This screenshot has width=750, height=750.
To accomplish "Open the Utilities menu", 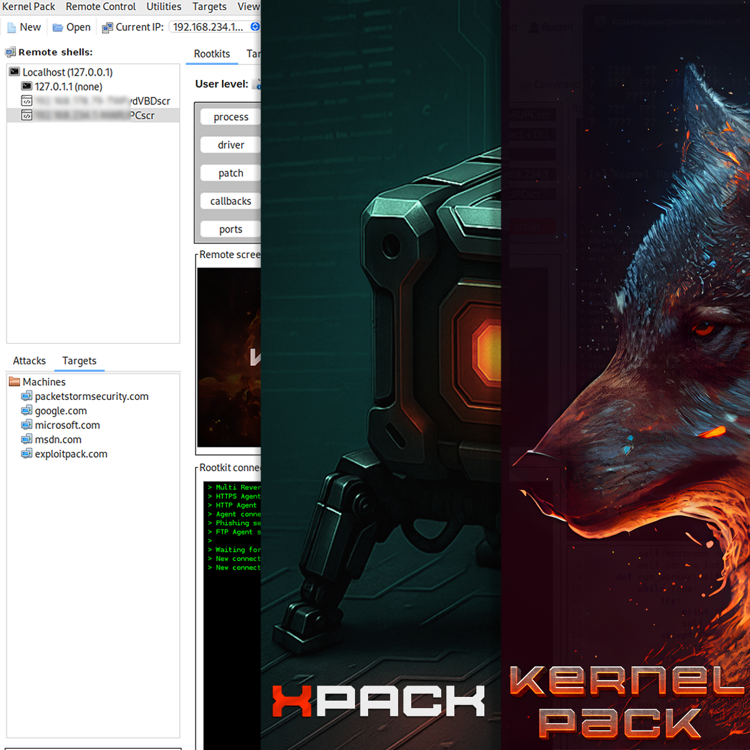I will tap(164, 7).
